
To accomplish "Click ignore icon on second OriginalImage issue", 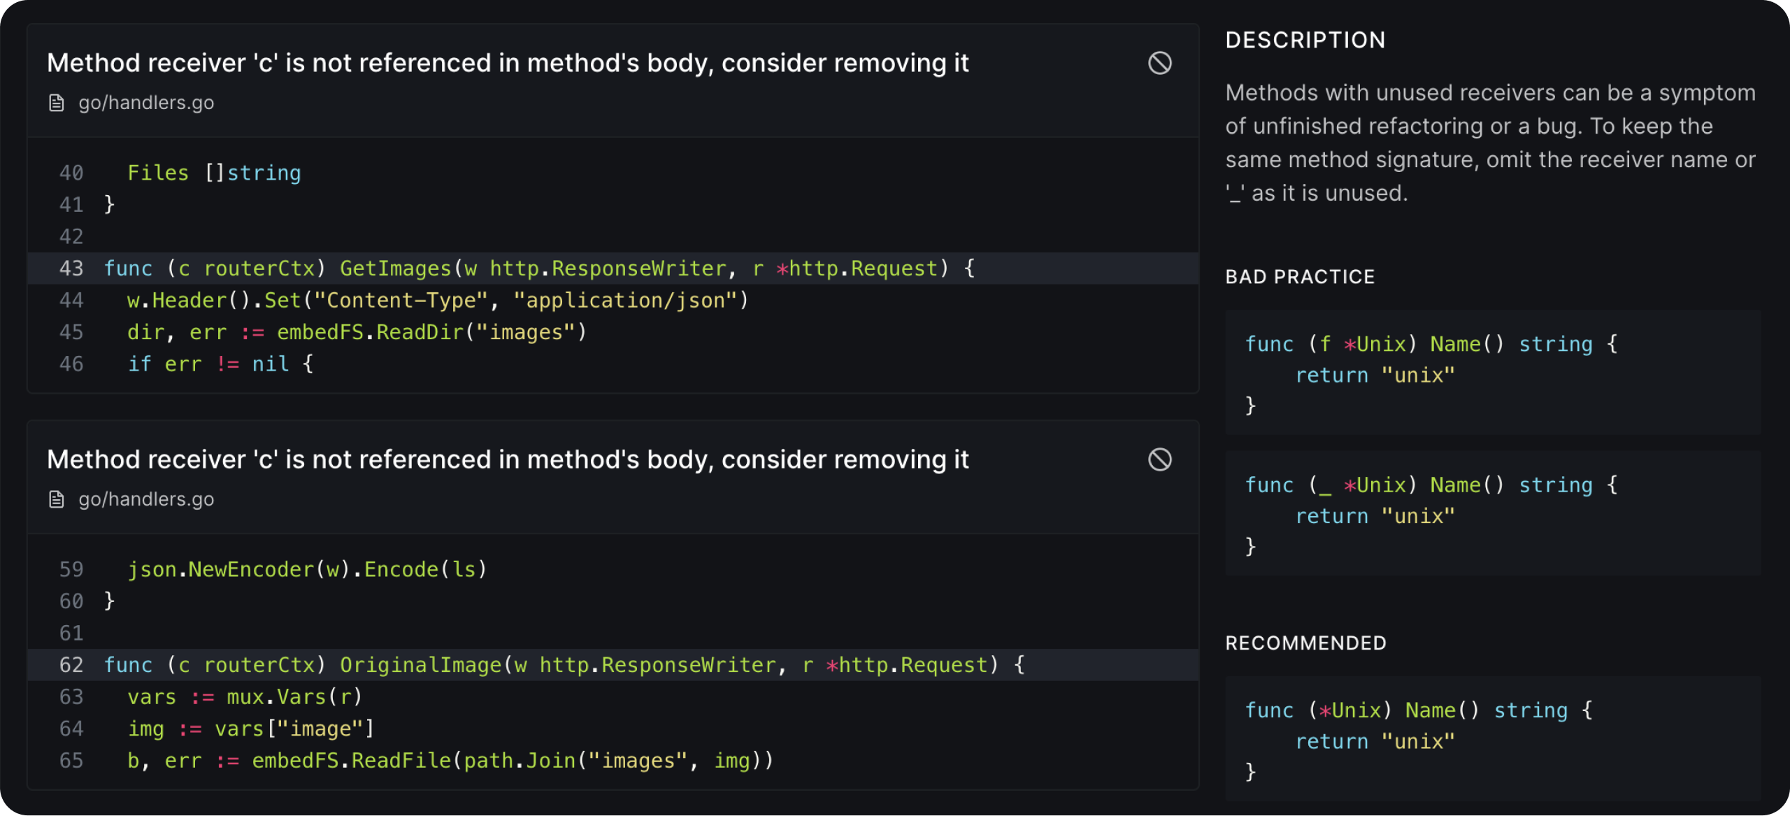I will click(x=1159, y=459).
